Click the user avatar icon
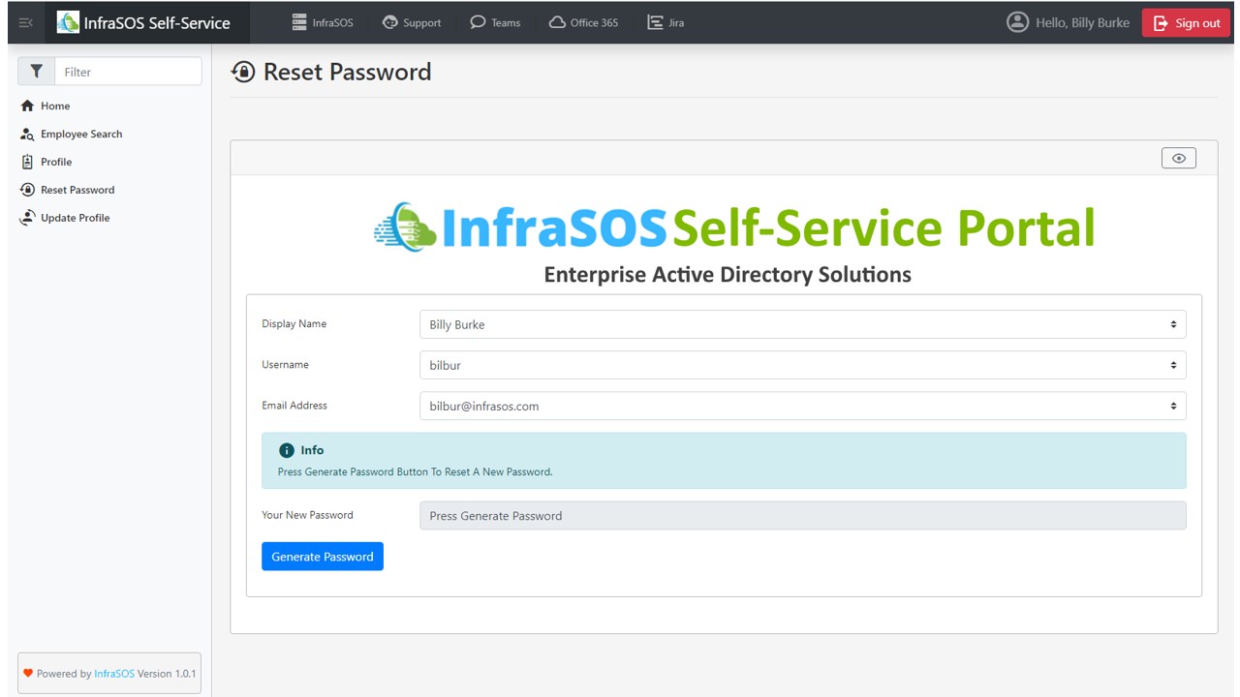 [x=1017, y=22]
